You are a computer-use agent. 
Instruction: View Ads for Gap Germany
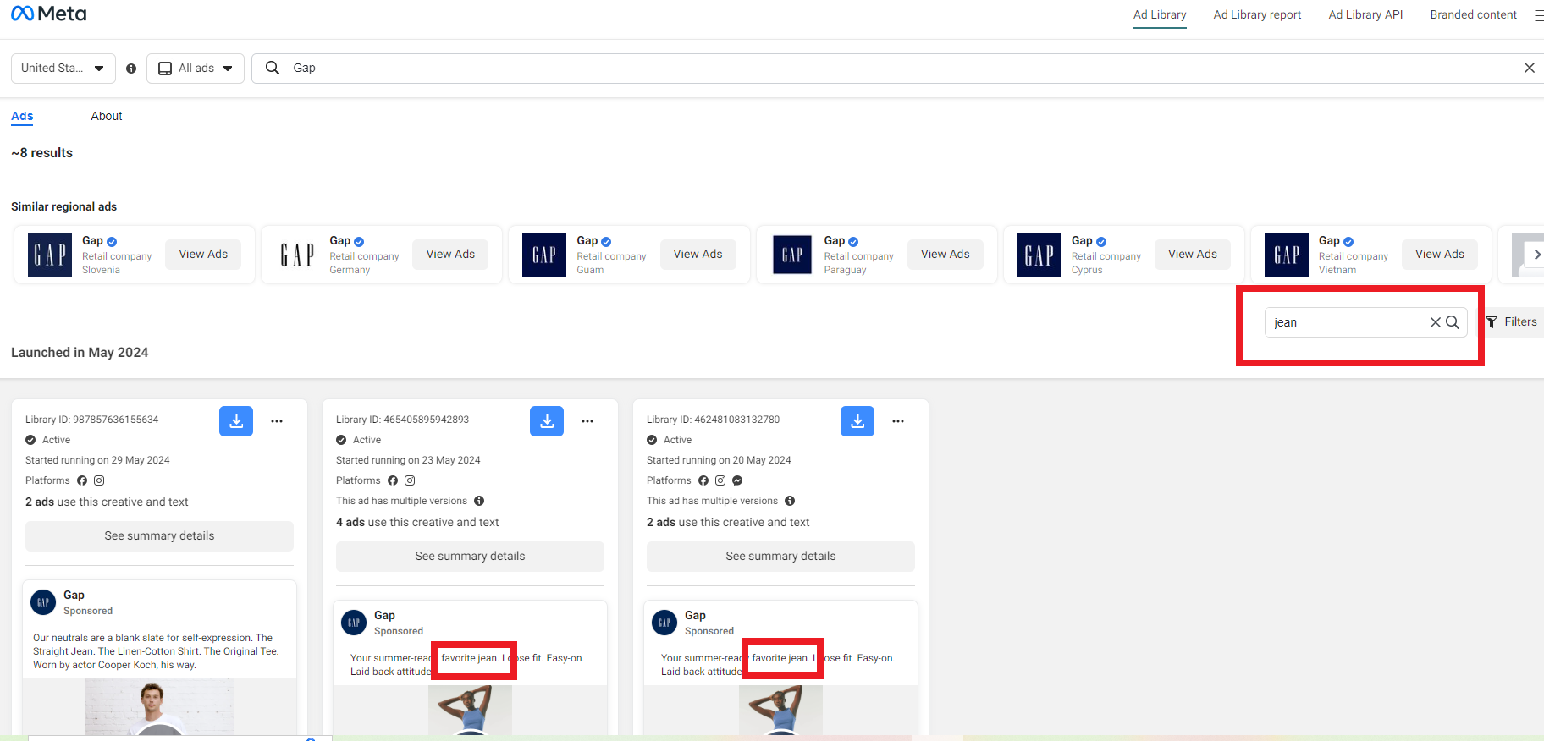coord(450,255)
